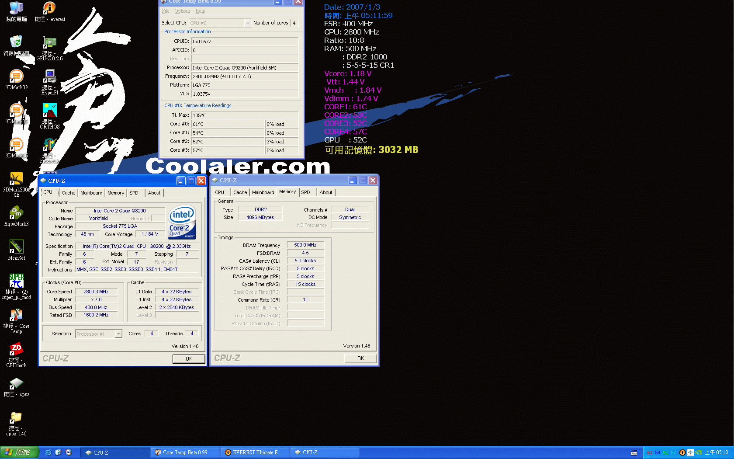This screenshot has height=459, width=734.
Task: Open the AquaMark3 desktop icon
Action: (16, 216)
